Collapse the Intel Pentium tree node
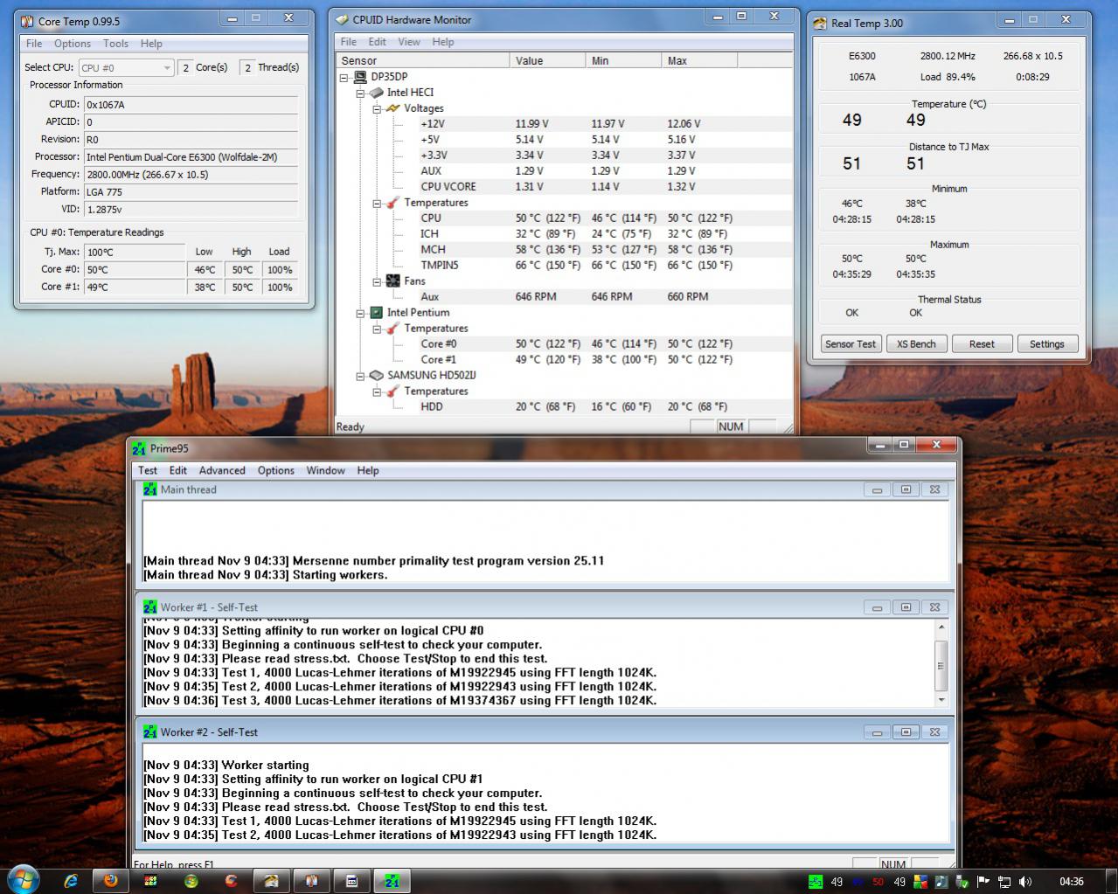Screen dimensions: 1118x894 click(x=360, y=313)
